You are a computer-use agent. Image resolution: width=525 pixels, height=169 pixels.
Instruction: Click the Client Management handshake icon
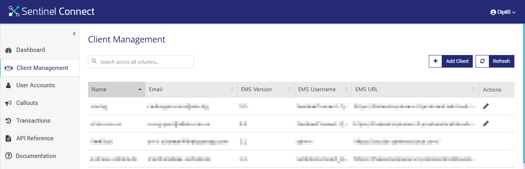(9, 68)
